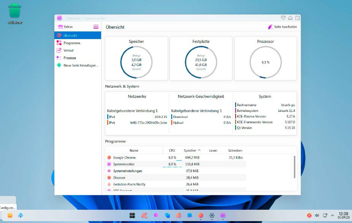
Task: Click the Chrome icon on the taskbar
Action: coord(201,215)
